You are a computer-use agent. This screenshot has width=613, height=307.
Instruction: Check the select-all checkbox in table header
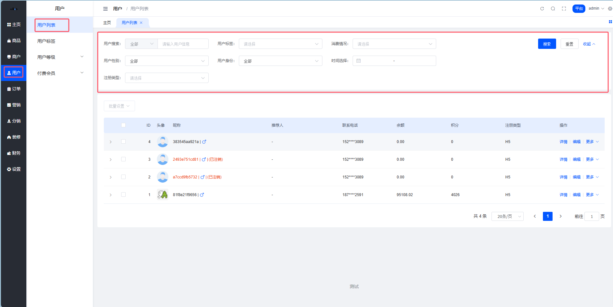pos(123,125)
